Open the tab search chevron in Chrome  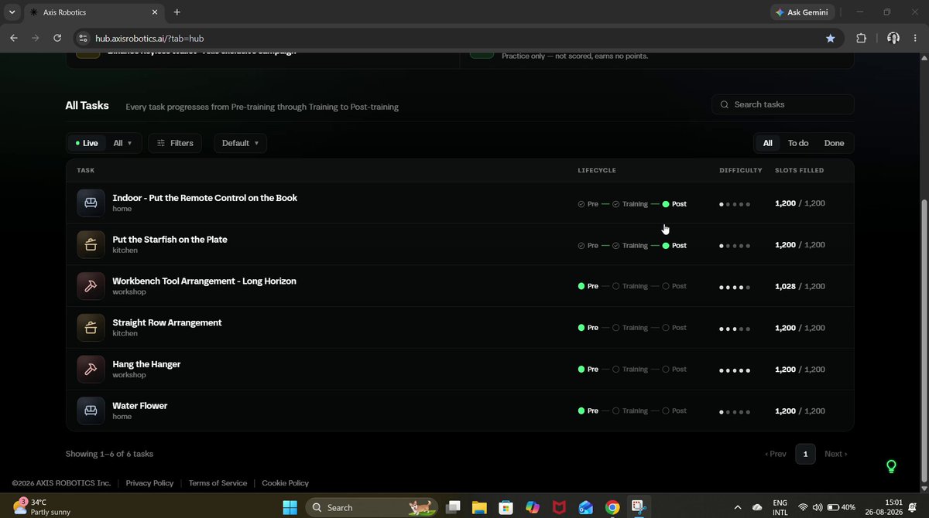coord(12,12)
